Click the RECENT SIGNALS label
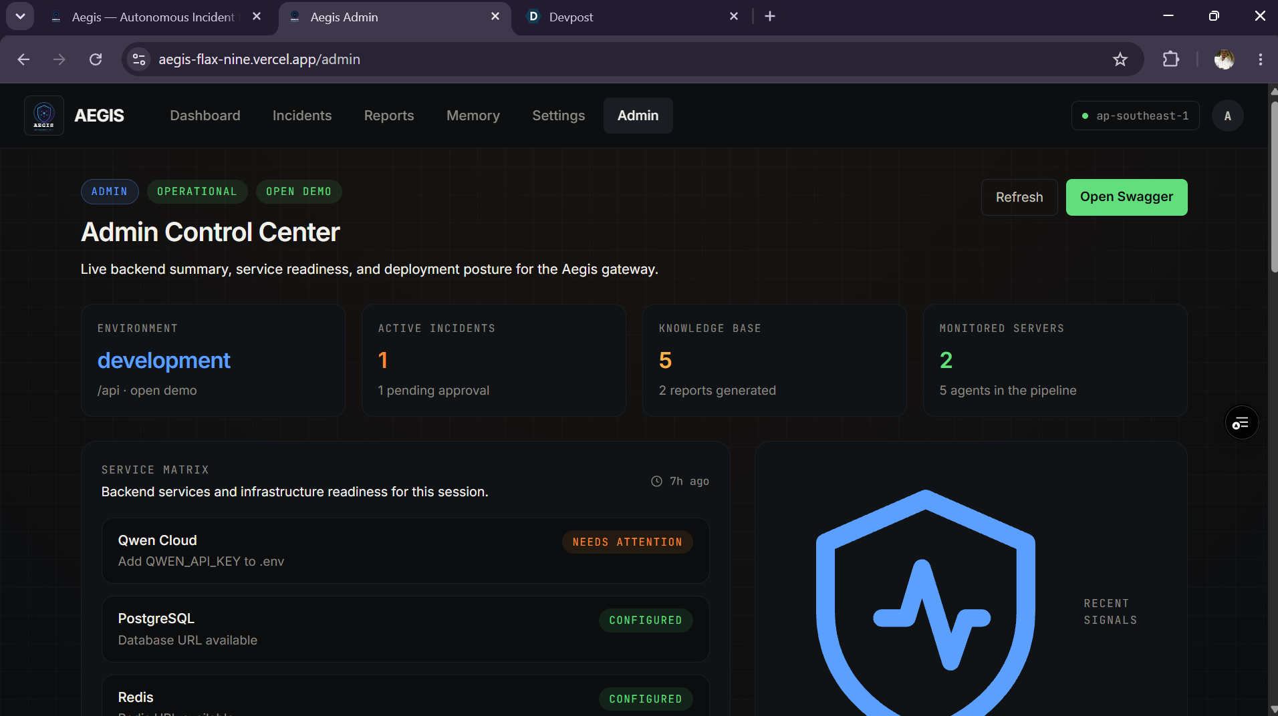Image resolution: width=1278 pixels, height=716 pixels. click(x=1110, y=612)
